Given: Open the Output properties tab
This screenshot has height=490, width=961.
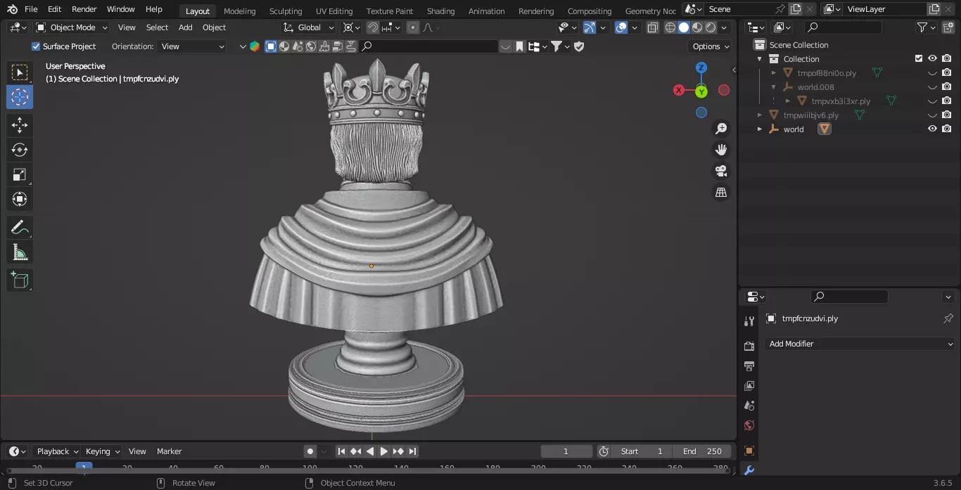Looking at the screenshot, I should [749, 366].
